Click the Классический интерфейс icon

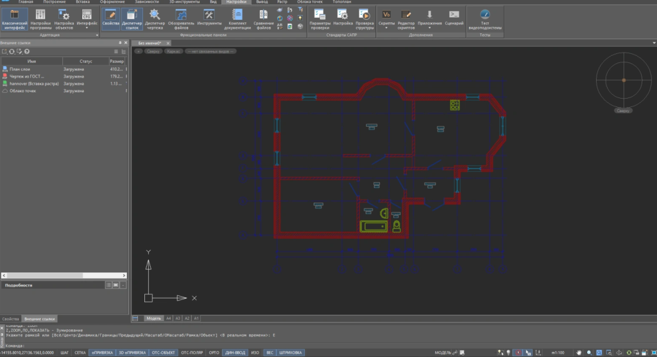pos(13,19)
